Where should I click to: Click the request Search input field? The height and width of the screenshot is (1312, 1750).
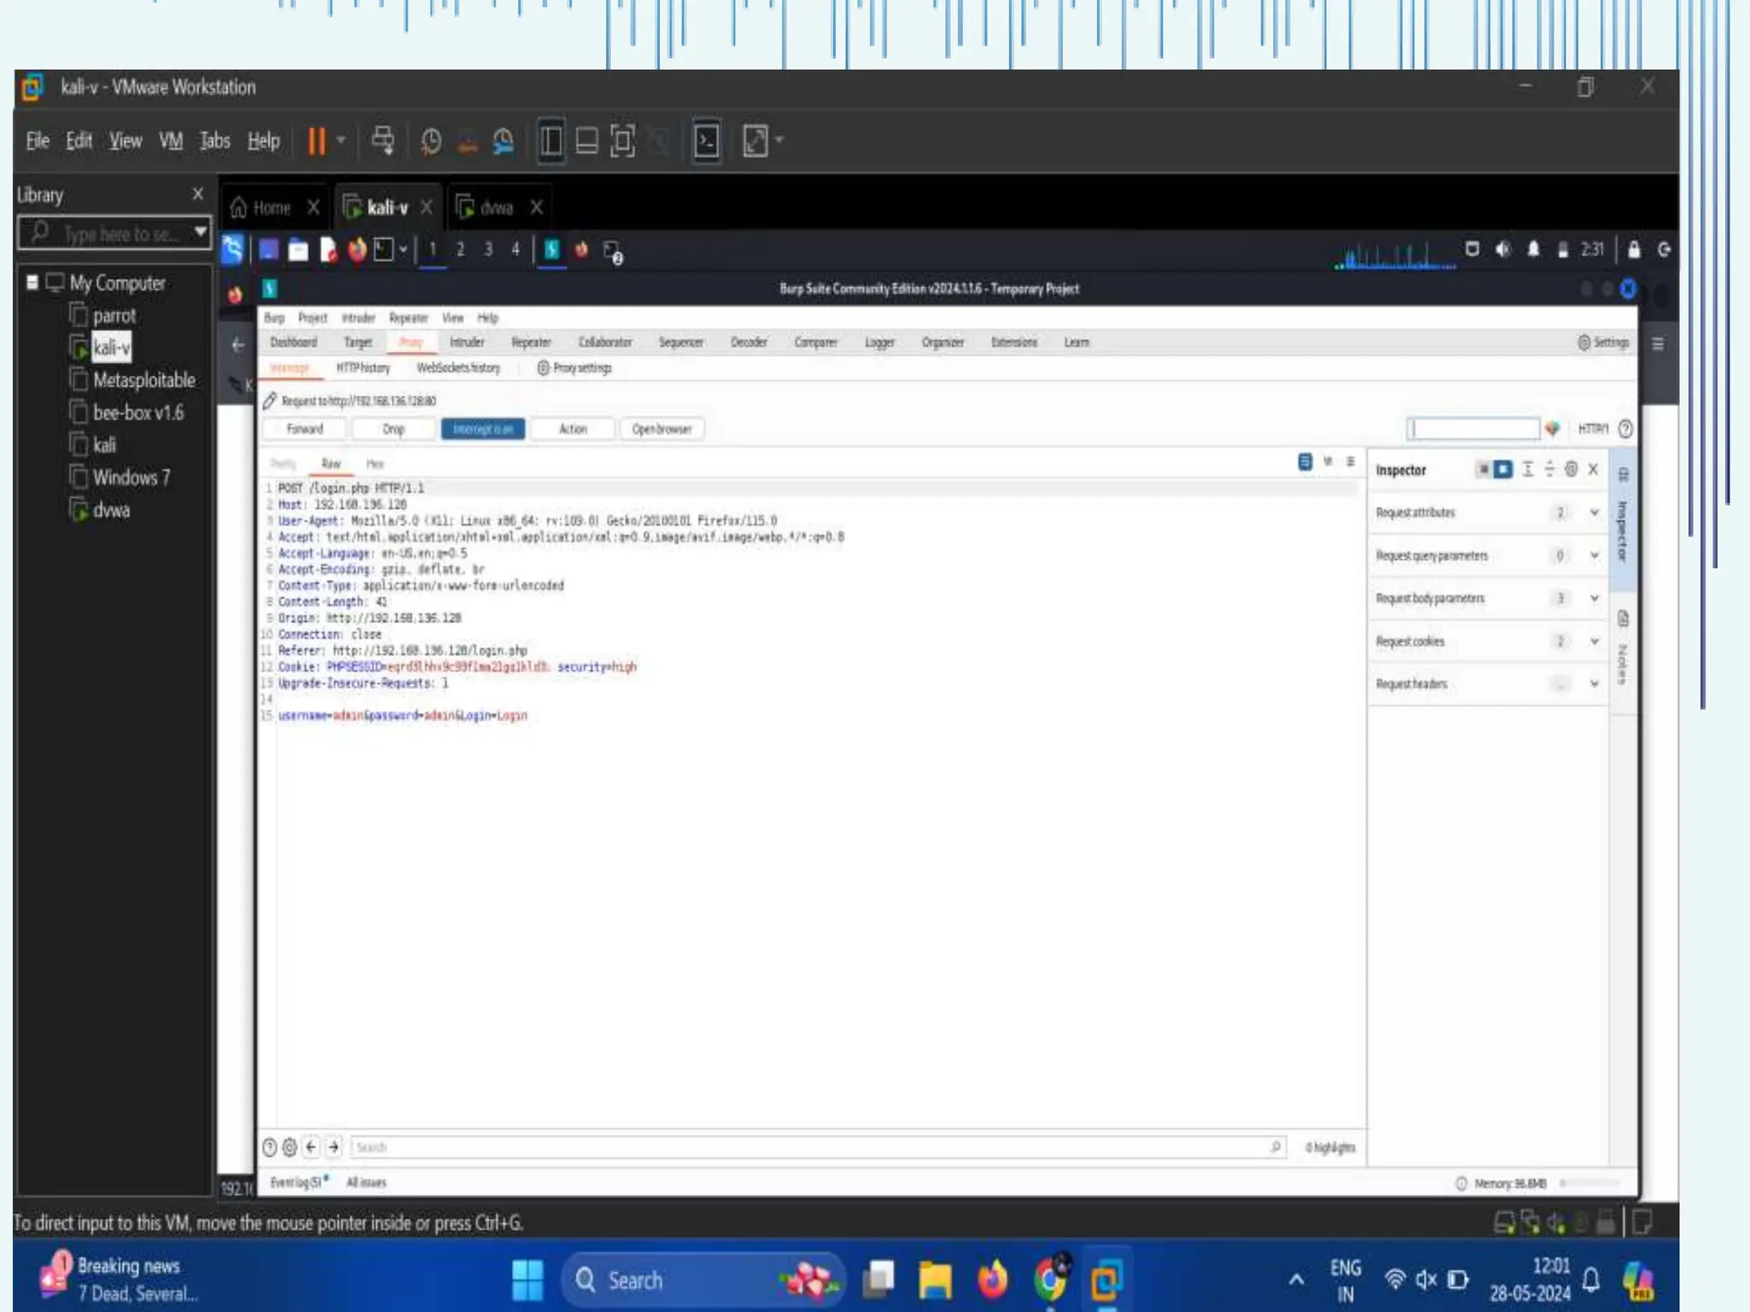coord(812,1147)
